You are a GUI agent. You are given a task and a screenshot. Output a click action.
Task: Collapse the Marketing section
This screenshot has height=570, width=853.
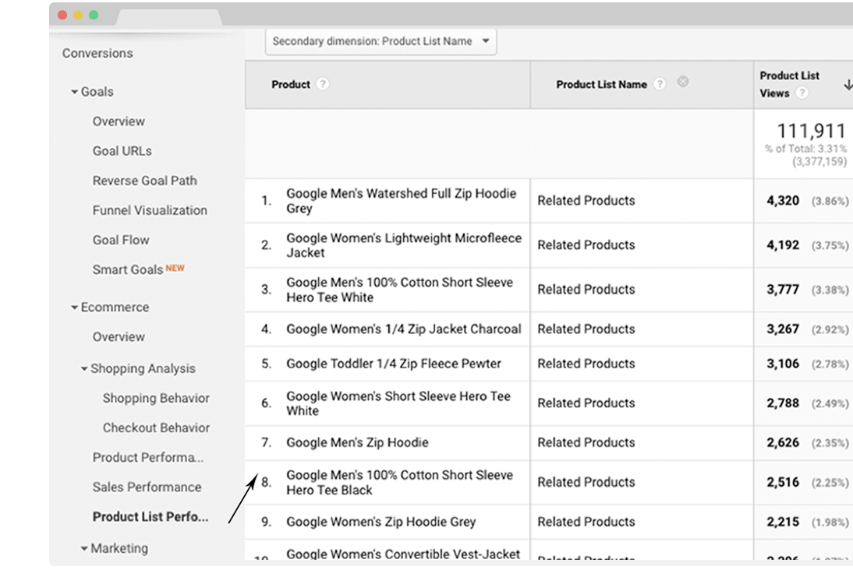(x=84, y=549)
